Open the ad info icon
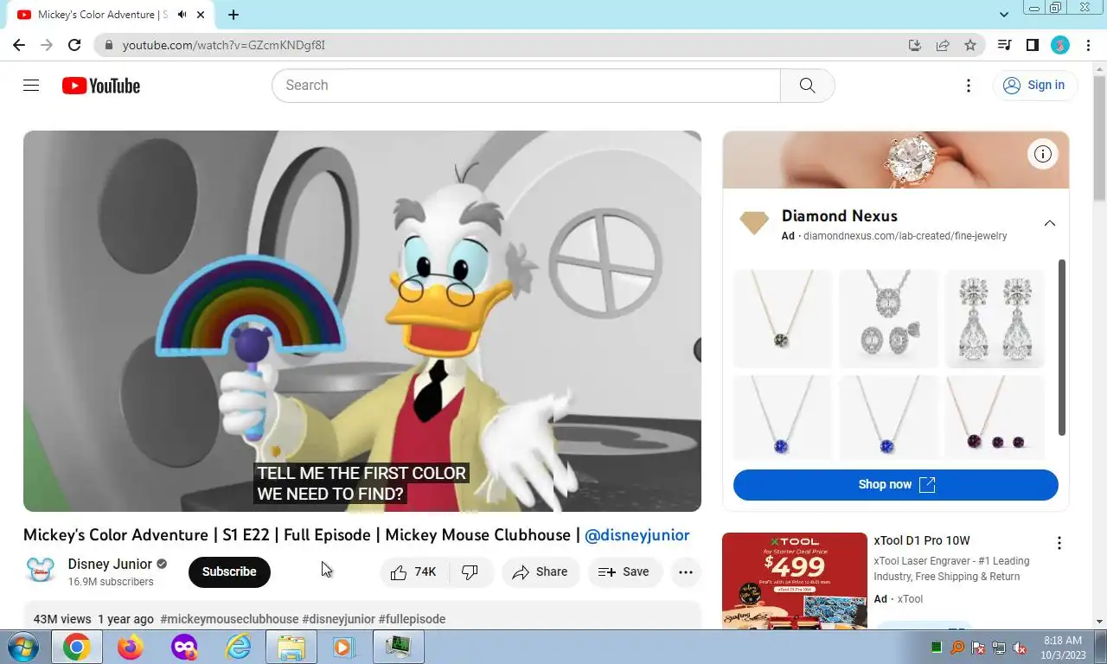This screenshot has height=664, width=1107. pyautogui.click(x=1043, y=154)
